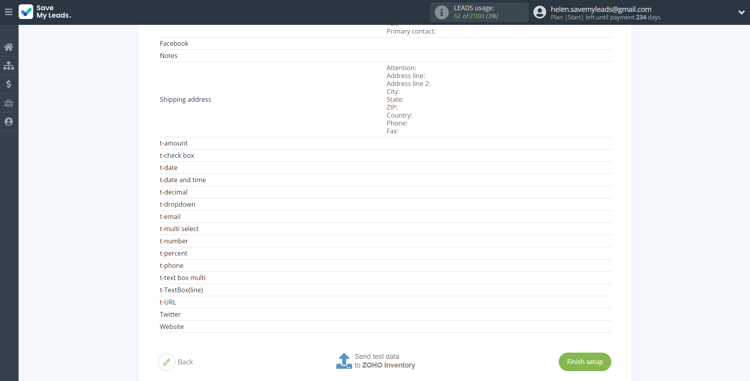The width and height of the screenshot is (750, 381).
Task: Click the Finish setup button
Action: click(x=585, y=362)
